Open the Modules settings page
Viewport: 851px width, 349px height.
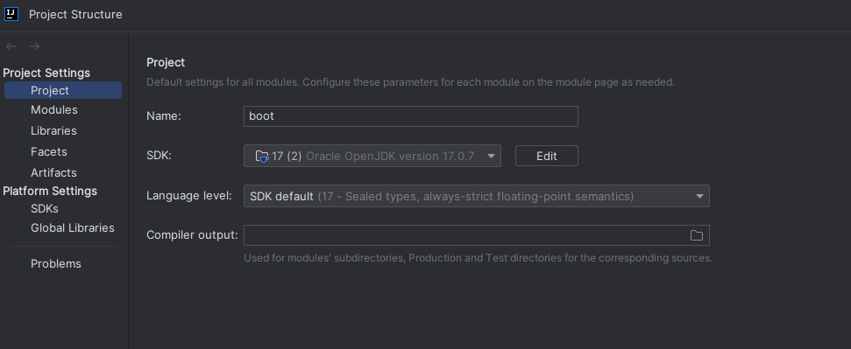tap(54, 110)
